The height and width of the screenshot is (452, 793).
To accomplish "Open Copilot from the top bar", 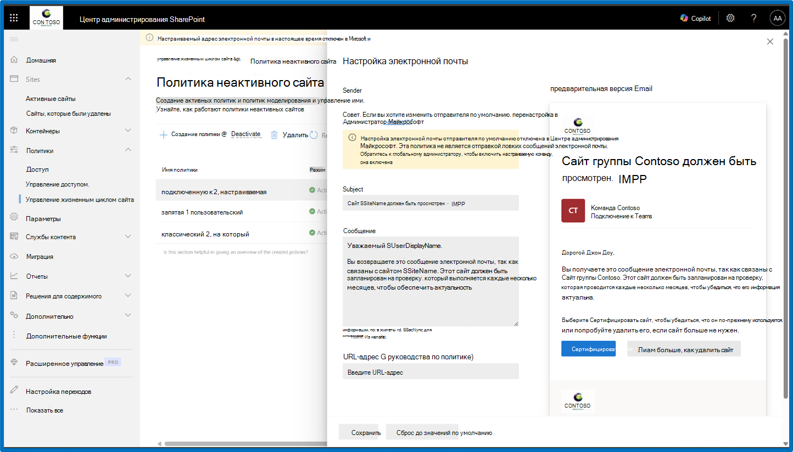I will [695, 18].
